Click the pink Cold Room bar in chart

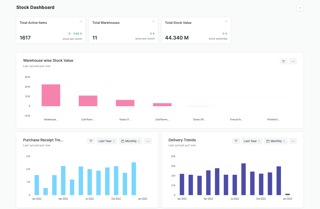point(88,101)
